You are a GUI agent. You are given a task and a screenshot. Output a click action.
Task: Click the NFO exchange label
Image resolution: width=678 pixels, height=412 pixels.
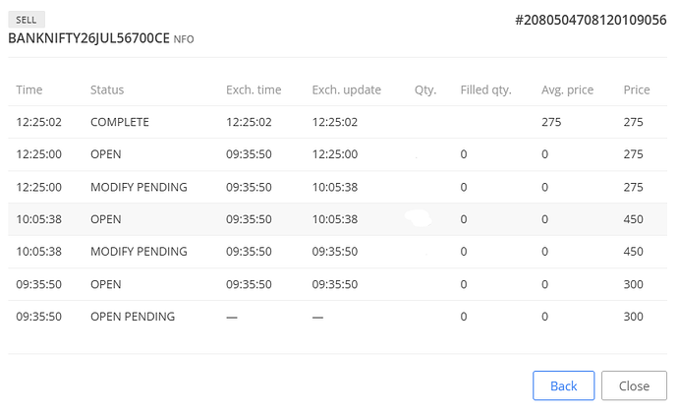[x=184, y=39]
